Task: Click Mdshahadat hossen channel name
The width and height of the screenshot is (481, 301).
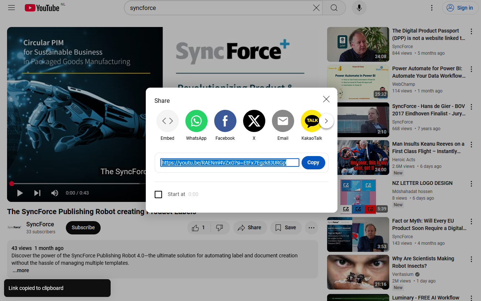Action: click(x=412, y=192)
